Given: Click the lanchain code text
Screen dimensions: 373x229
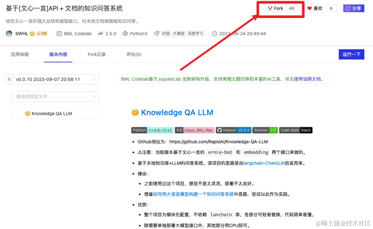Looking at the screenshot, I should coord(221,215).
